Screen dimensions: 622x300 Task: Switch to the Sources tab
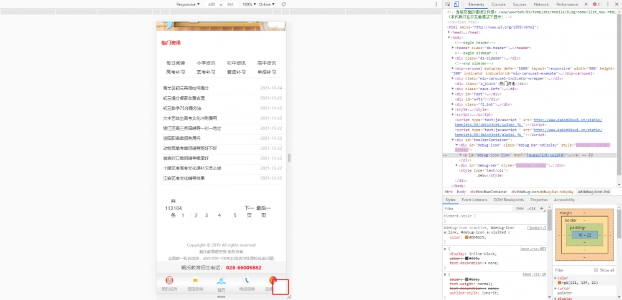[519, 4]
